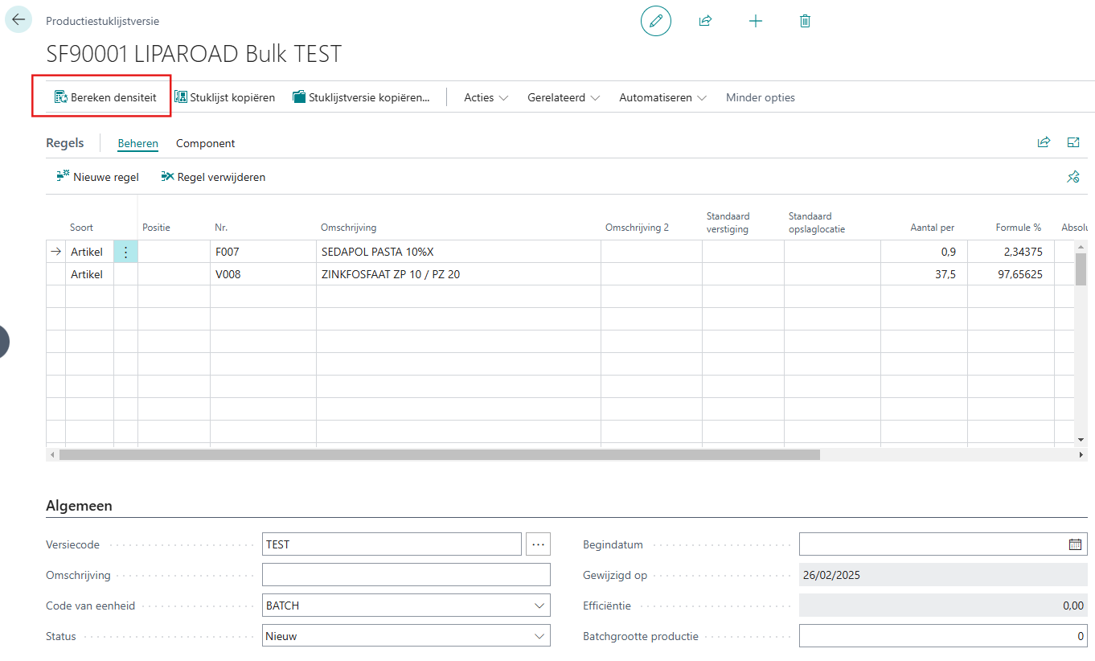Open Code van eenheid dropdown
This screenshot has height=661, width=1095.
pos(406,606)
